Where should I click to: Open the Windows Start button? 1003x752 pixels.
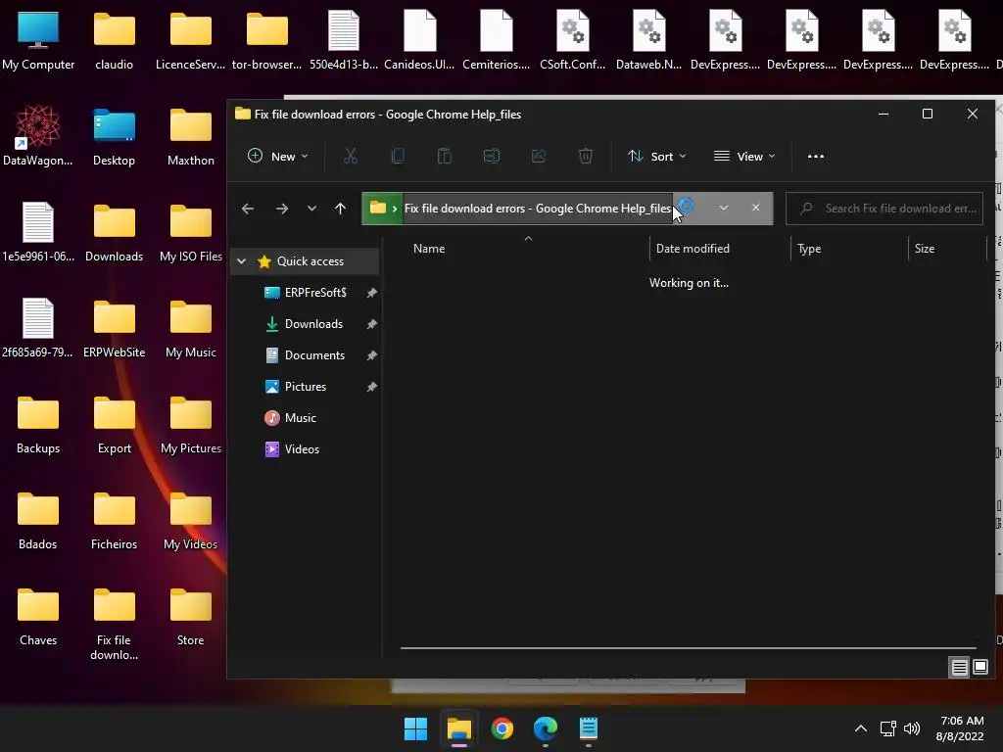tap(415, 728)
